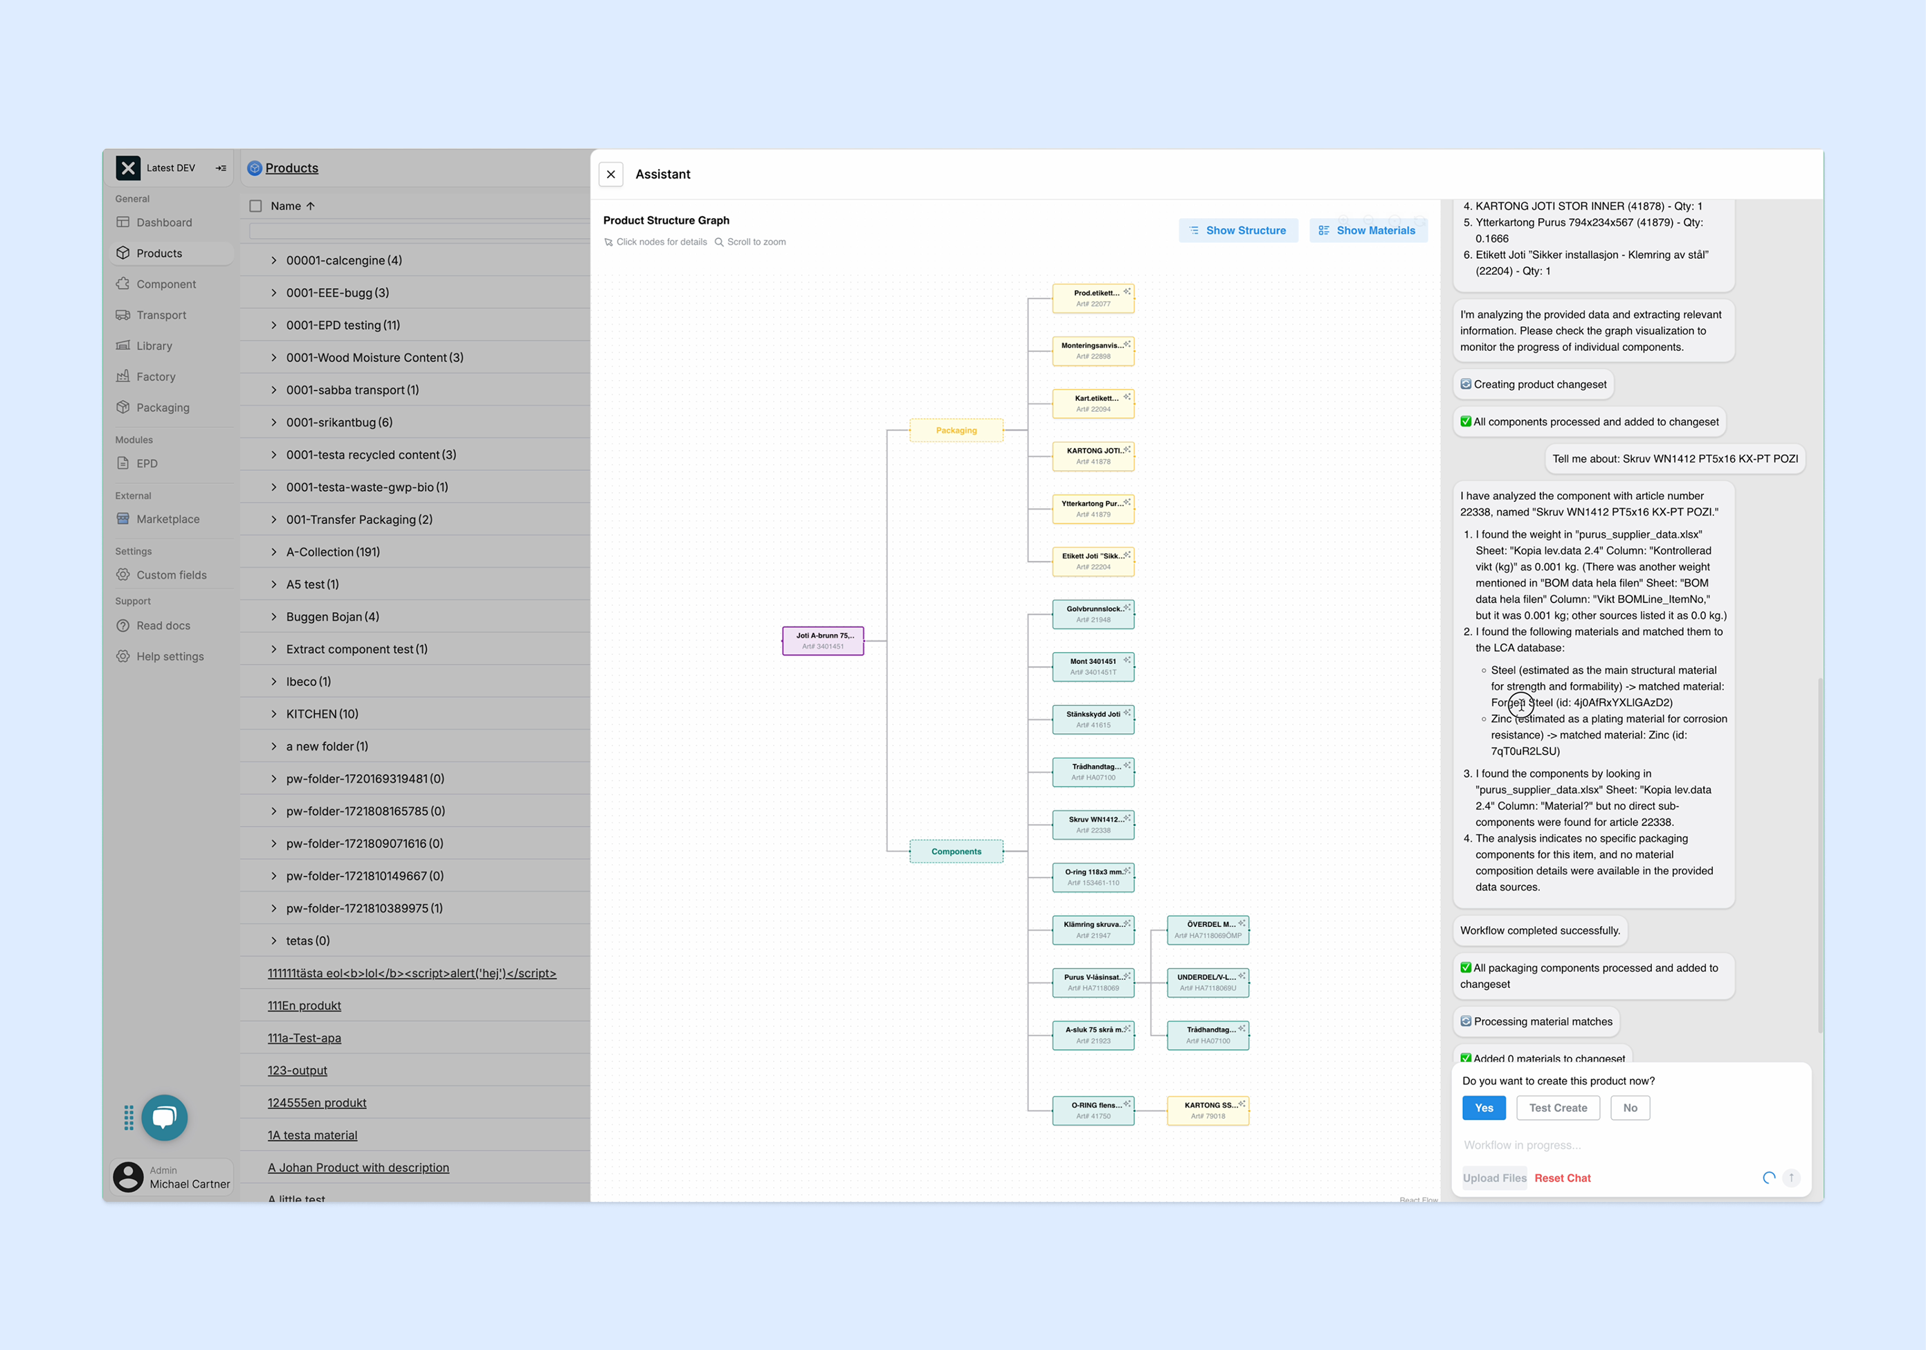Open the 123-output product link

pyautogui.click(x=297, y=1070)
